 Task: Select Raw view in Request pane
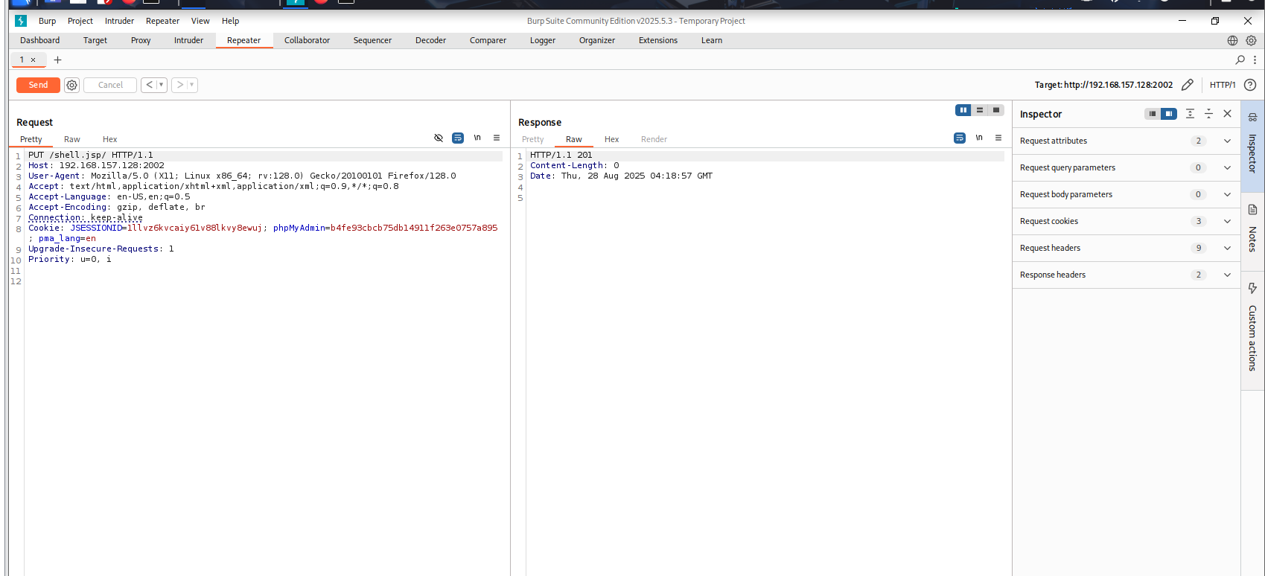tap(72, 139)
